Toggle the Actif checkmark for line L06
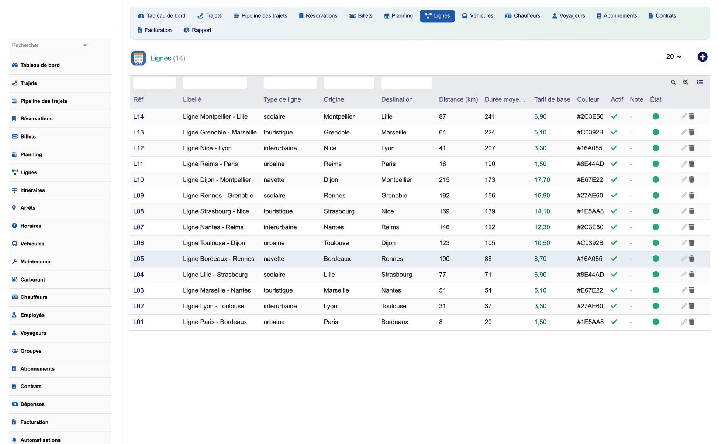 (x=614, y=243)
